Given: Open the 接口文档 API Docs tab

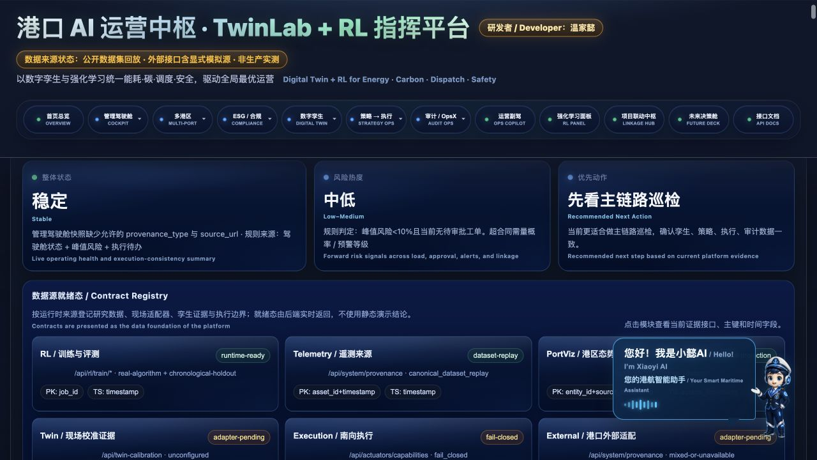Looking at the screenshot, I should [x=763, y=119].
